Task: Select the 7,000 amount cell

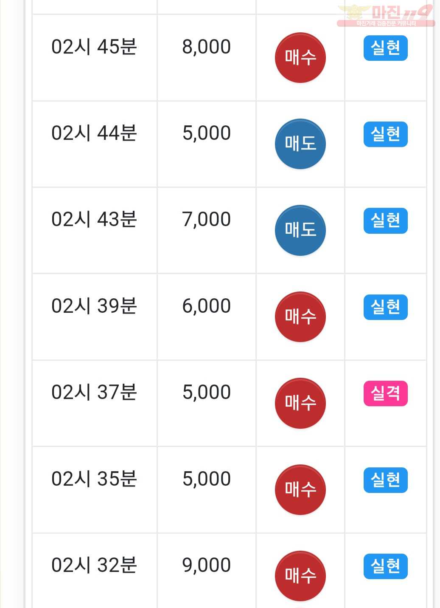Action: 207,230
